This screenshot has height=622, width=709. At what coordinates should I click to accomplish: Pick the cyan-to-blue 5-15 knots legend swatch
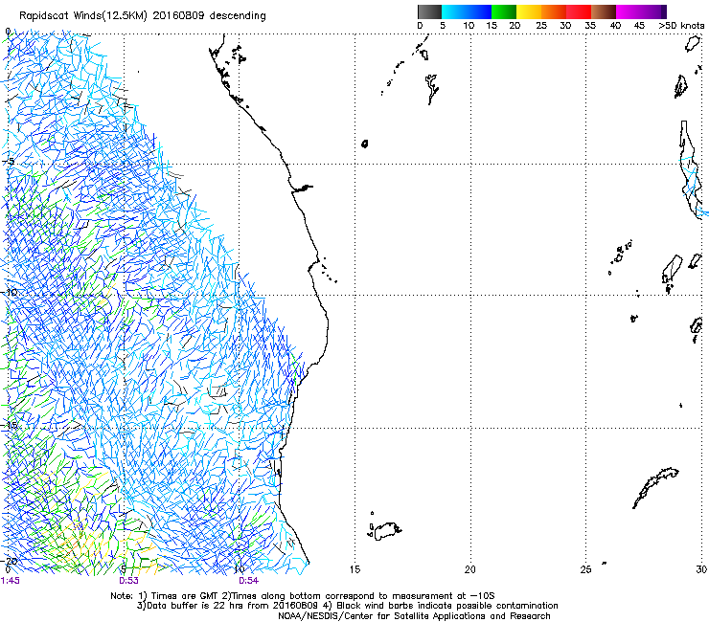pos(467,11)
